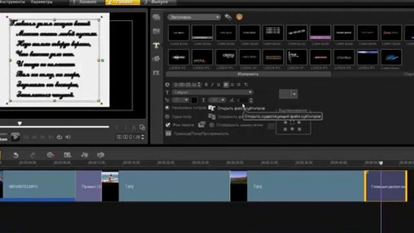Click the black font color swatch
414x233 pixels.
(194, 100)
